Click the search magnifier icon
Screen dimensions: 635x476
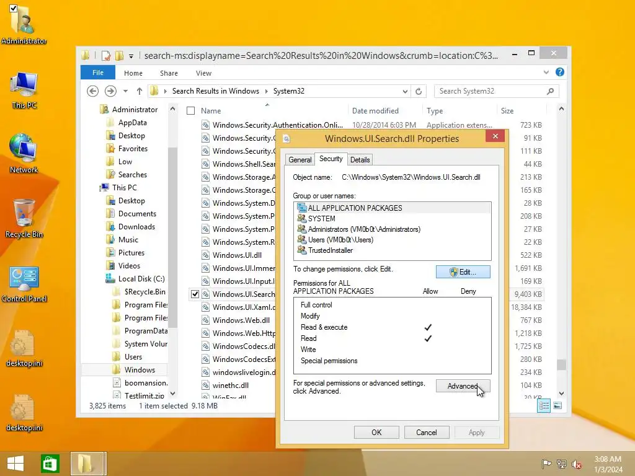pos(550,91)
